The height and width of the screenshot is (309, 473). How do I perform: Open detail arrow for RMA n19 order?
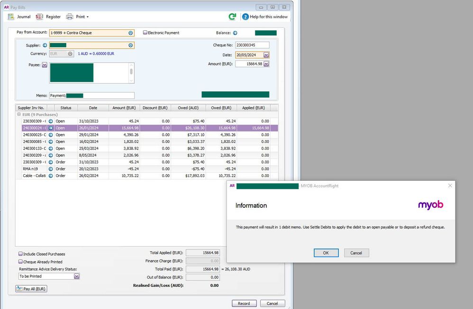(51, 169)
